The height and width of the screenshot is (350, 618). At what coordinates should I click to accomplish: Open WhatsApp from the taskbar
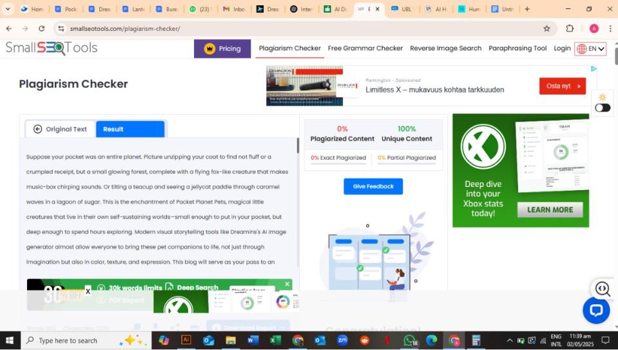(x=410, y=340)
